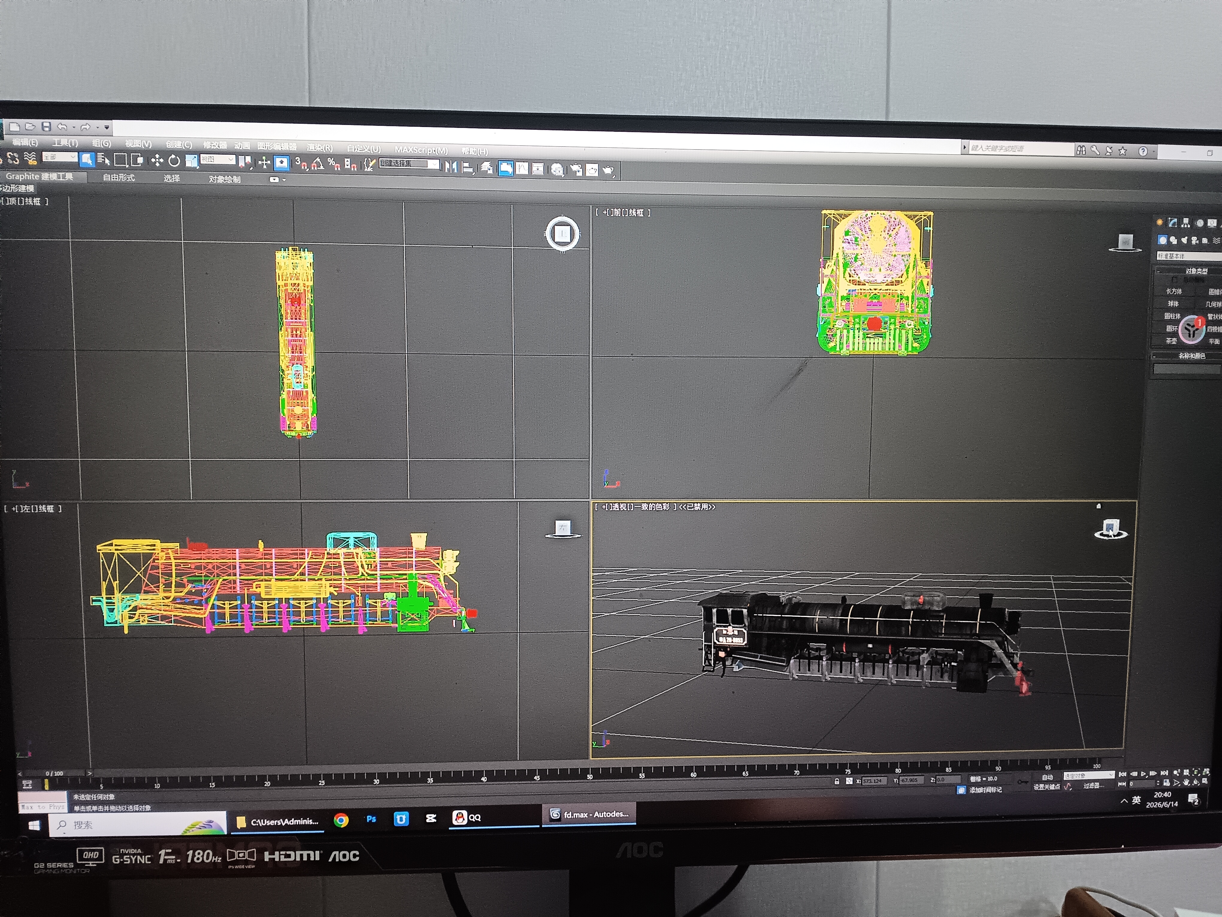
Task: Activate the Select and Move tool
Action: point(157,161)
